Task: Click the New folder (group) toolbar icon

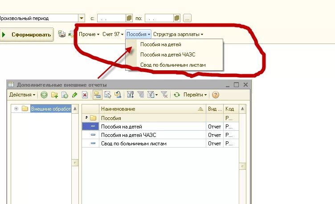Action: click(54, 95)
